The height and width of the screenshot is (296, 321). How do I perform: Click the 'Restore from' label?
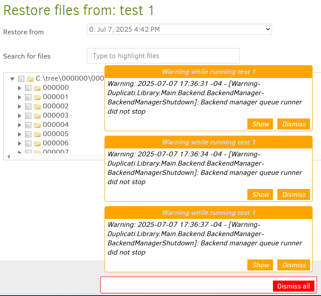click(x=23, y=32)
